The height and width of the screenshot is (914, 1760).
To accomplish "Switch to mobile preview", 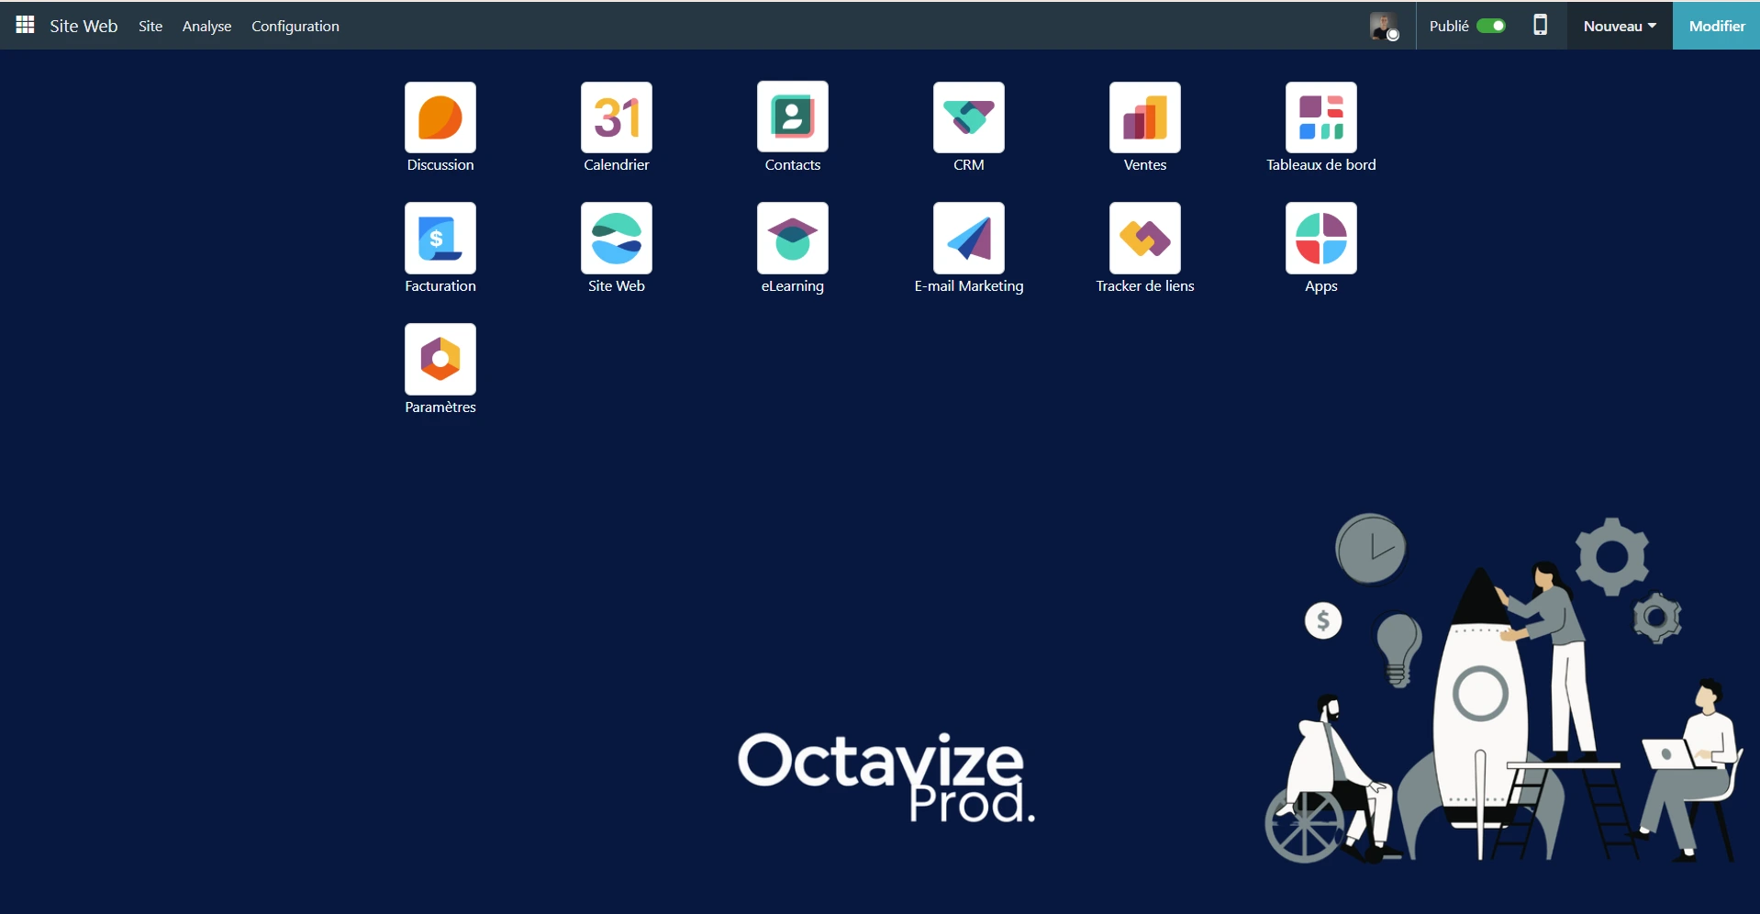I will coord(1541,26).
